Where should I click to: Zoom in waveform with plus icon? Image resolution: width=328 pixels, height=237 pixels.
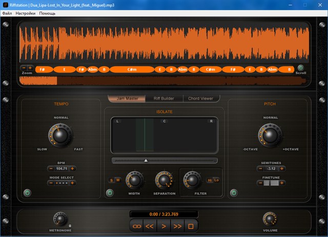tap(30, 68)
